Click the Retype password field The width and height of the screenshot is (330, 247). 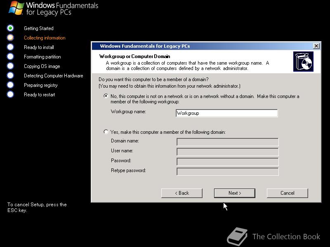(x=228, y=172)
